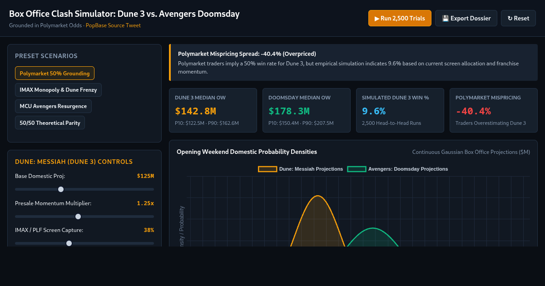Screen dimensions: 545x286
Task: Open PopBase Source Tweet link
Action: coord(113,25)
